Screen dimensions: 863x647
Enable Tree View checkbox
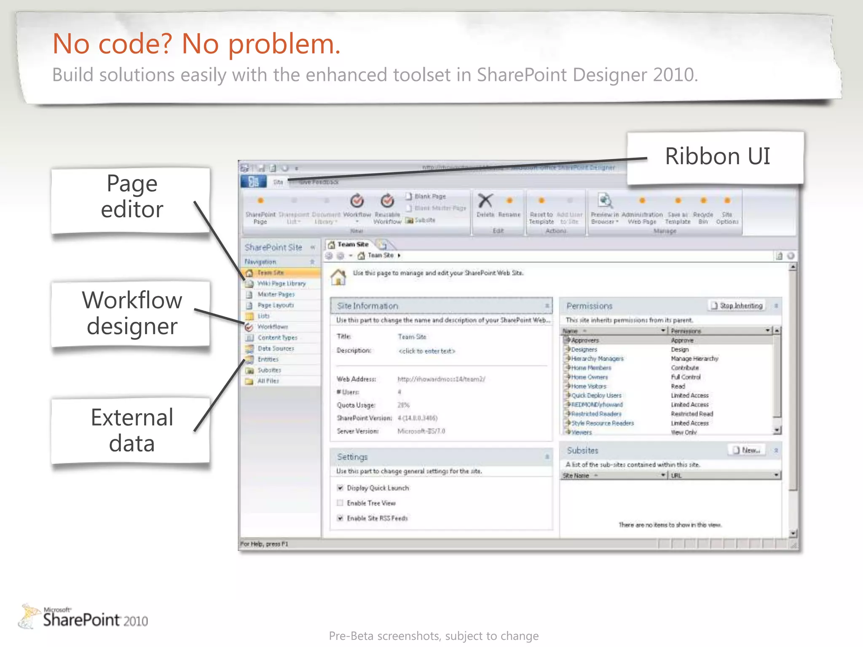click(x=340, y=503)
